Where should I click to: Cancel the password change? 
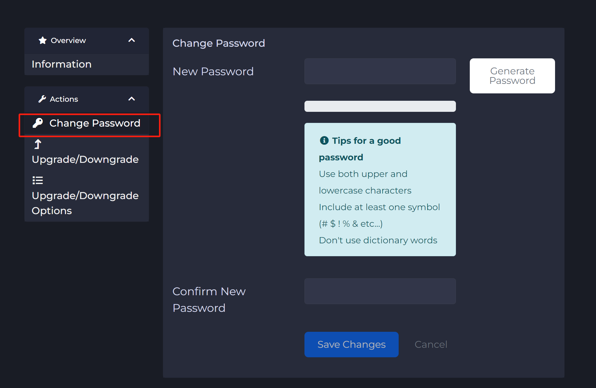[431, 344]
